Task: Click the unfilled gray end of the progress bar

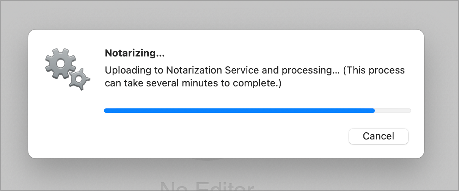Action: pyautogui.click(x=393, y=111)
